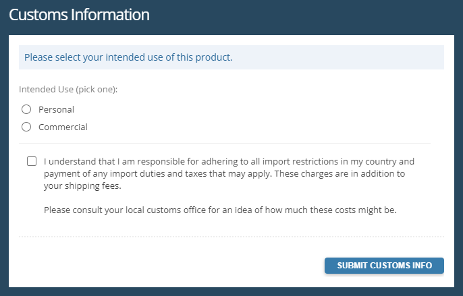
Task: Click the Submit Customs Info button
Action: point(384,265)
